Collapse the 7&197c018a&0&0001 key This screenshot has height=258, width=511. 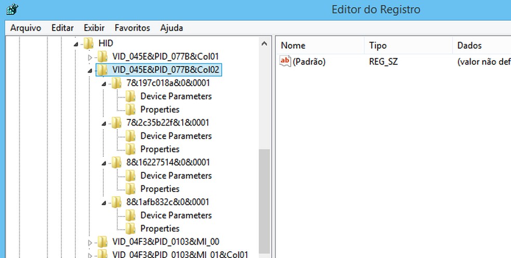pyautogui.click(x=104, y=84)
